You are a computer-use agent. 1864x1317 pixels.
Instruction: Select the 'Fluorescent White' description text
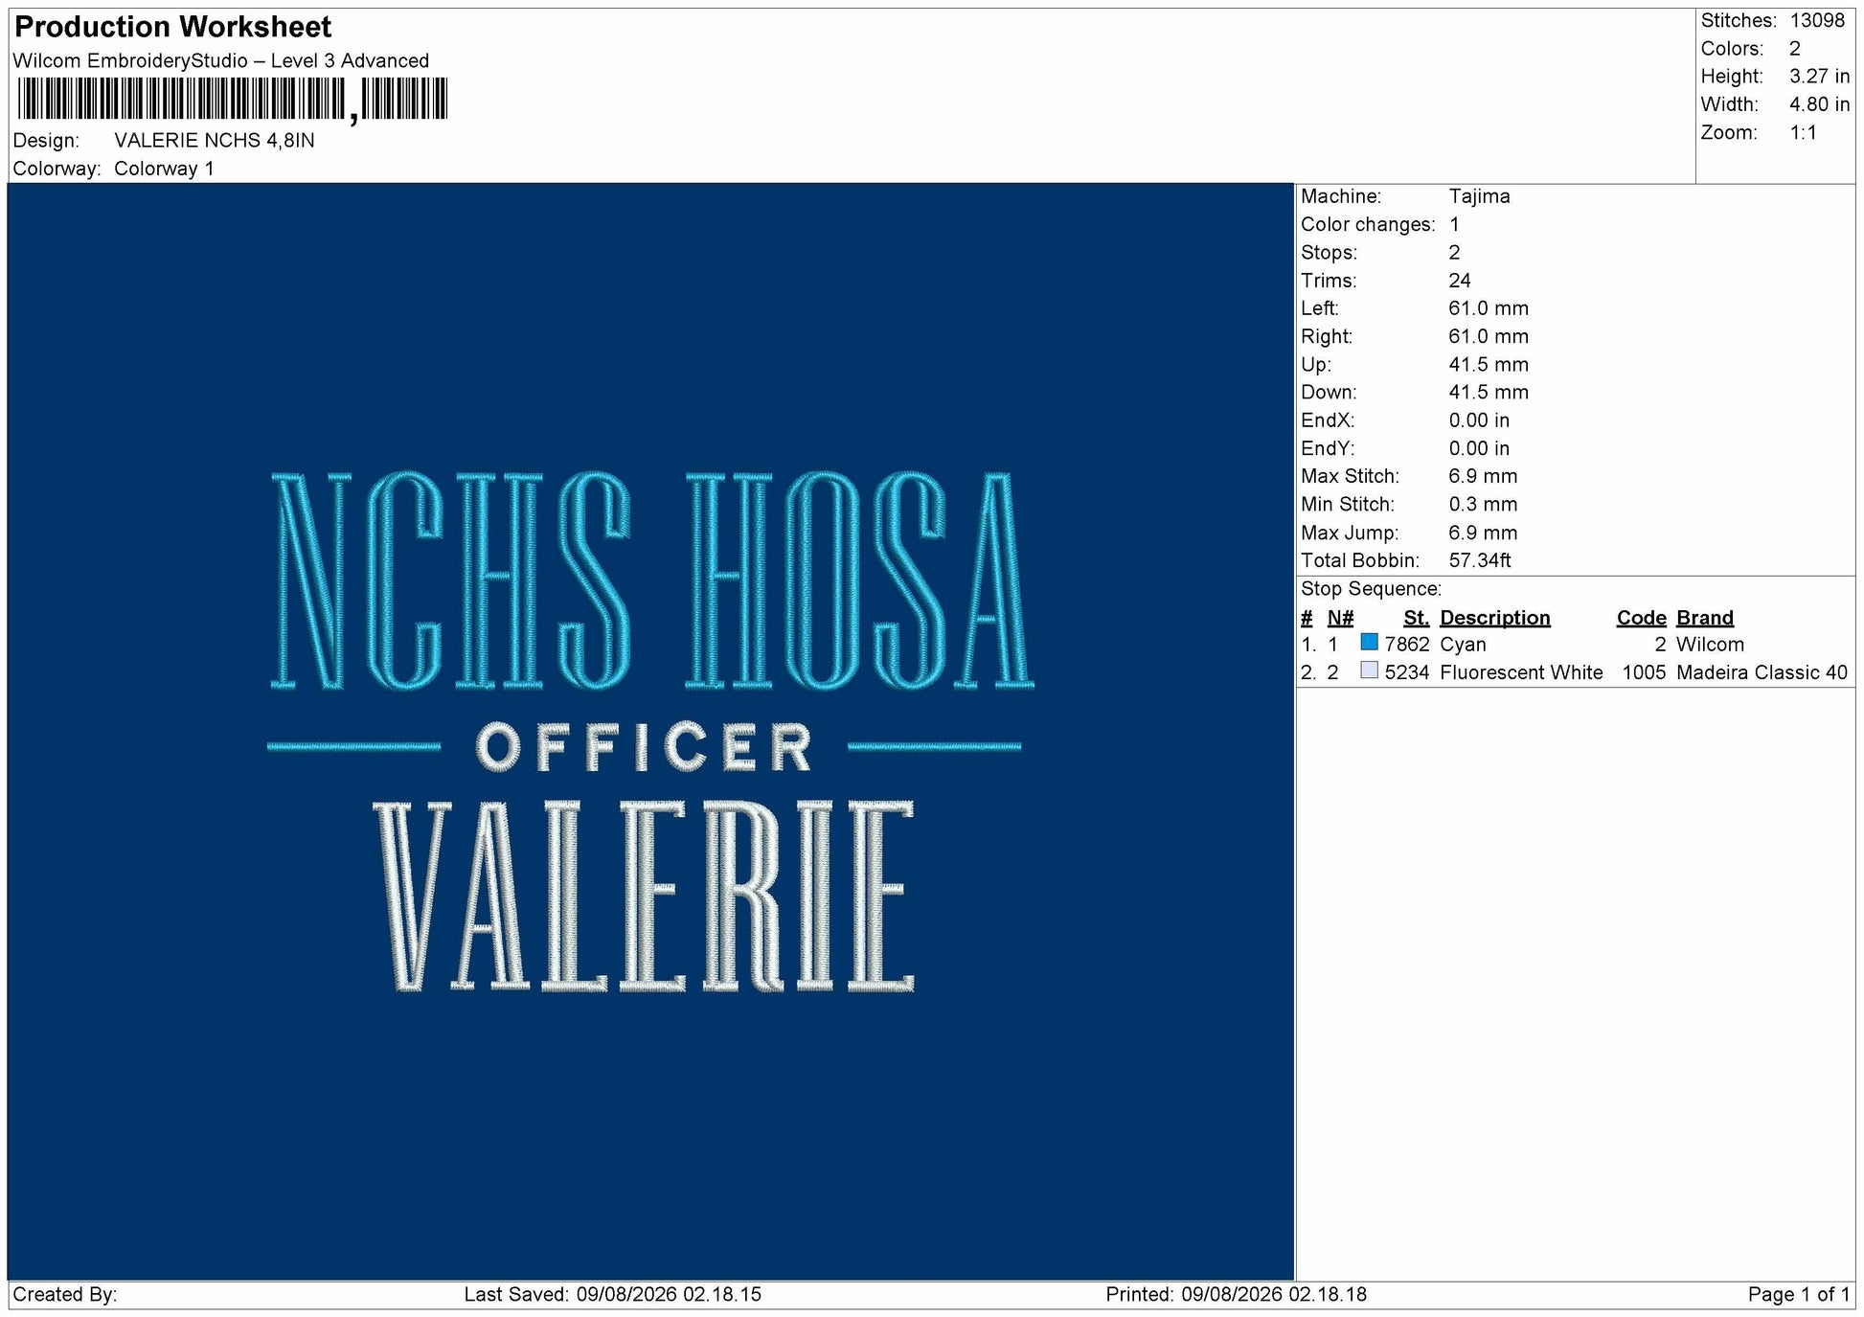(1521, 672)
